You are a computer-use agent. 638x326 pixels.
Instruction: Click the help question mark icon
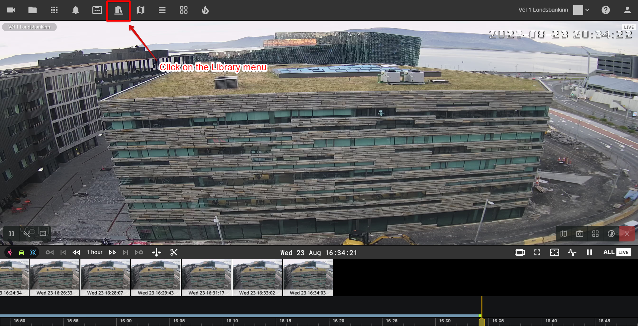[x=605, y=10]
